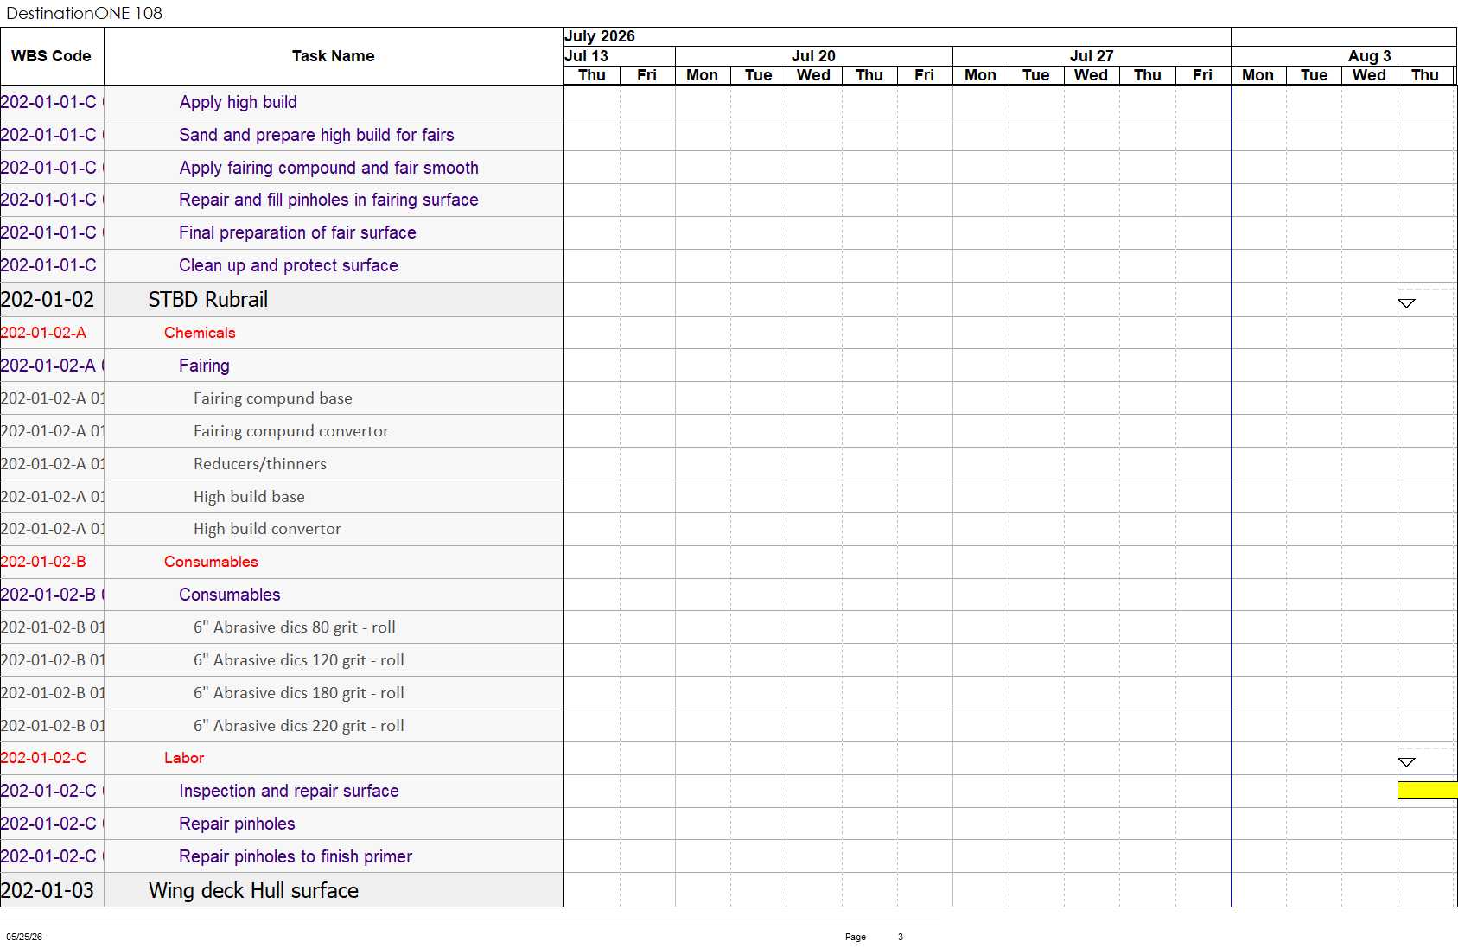The width and height of the screenshot is (1458, 948).
Task: Select the WBS Code column header
Action: [52, 56]
